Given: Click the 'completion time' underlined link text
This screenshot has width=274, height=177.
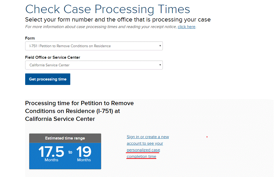Looking at the screenshot, I should [141, 157].
